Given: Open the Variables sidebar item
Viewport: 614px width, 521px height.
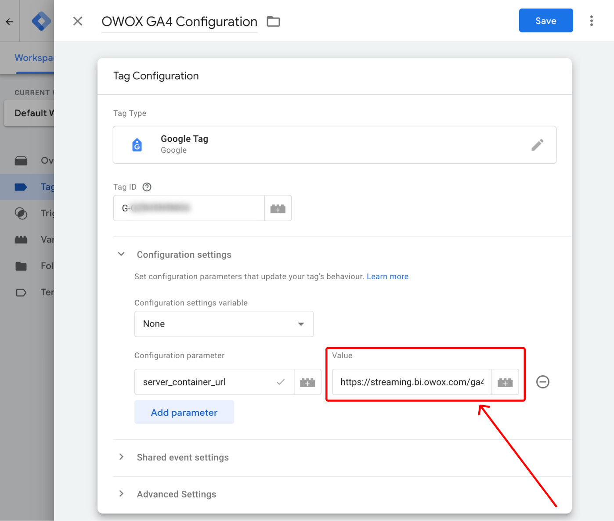Looking at the screenshot, I should pos(27,240).
